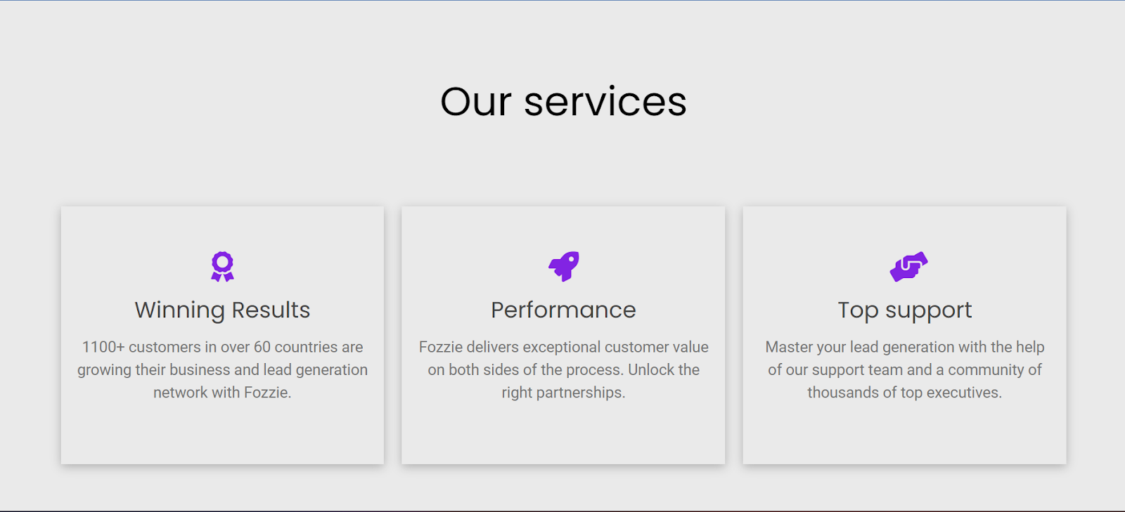Click the "growing their business and lead generation" line
This screenshot has height=512, width=1125.
point(222,370)
